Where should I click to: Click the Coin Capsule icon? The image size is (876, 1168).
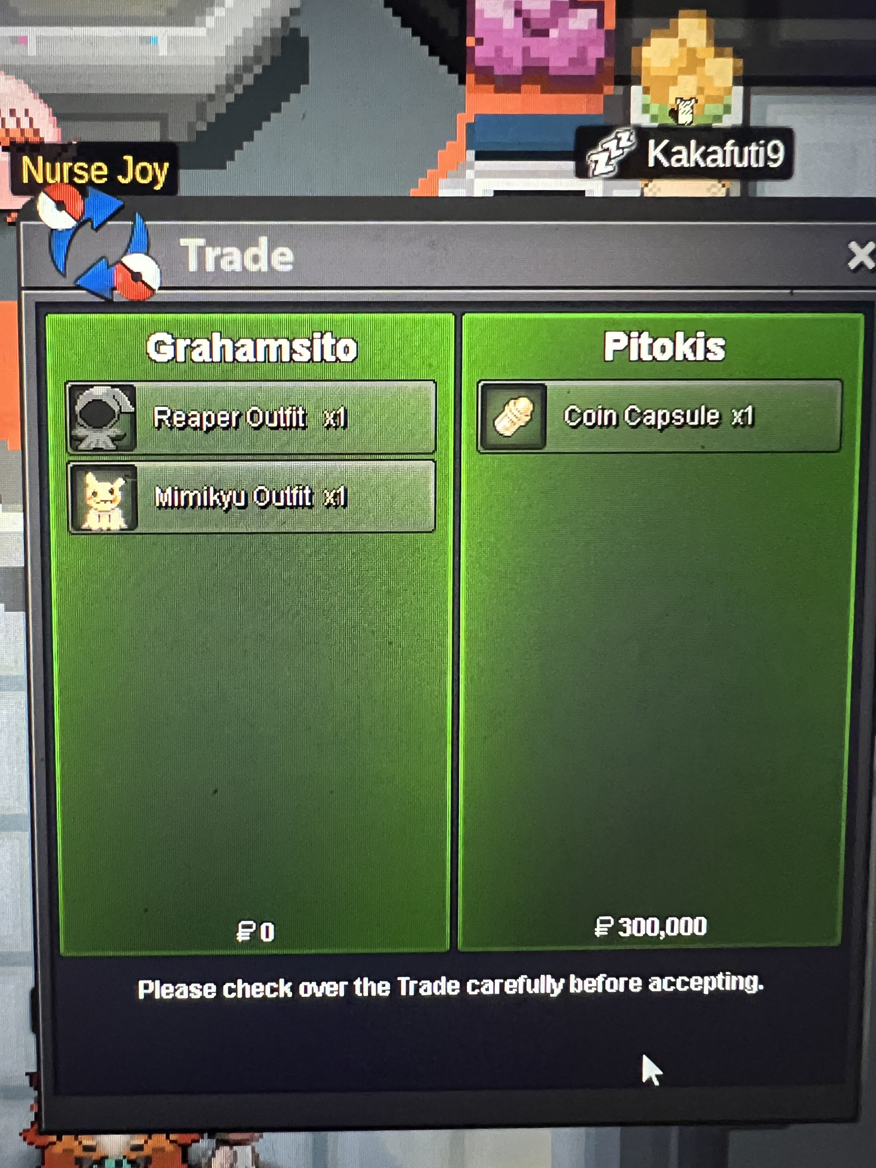click(512, 417)
